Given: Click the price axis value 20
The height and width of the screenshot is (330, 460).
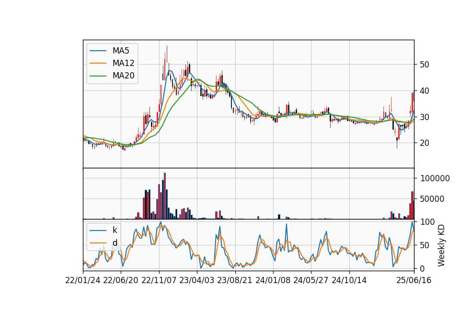Looking at the screenshot, I should pos(425,143).
